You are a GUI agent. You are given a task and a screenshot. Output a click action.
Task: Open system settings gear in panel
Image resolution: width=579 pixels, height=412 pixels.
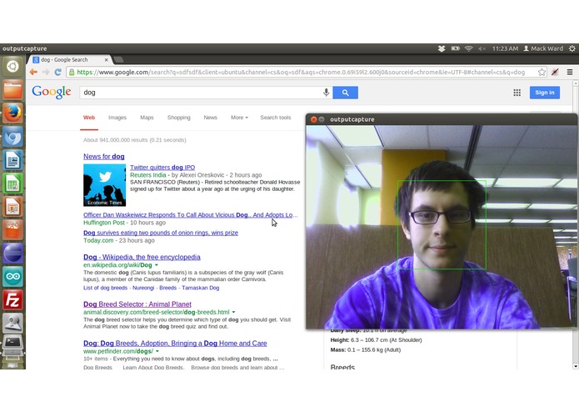572,48
